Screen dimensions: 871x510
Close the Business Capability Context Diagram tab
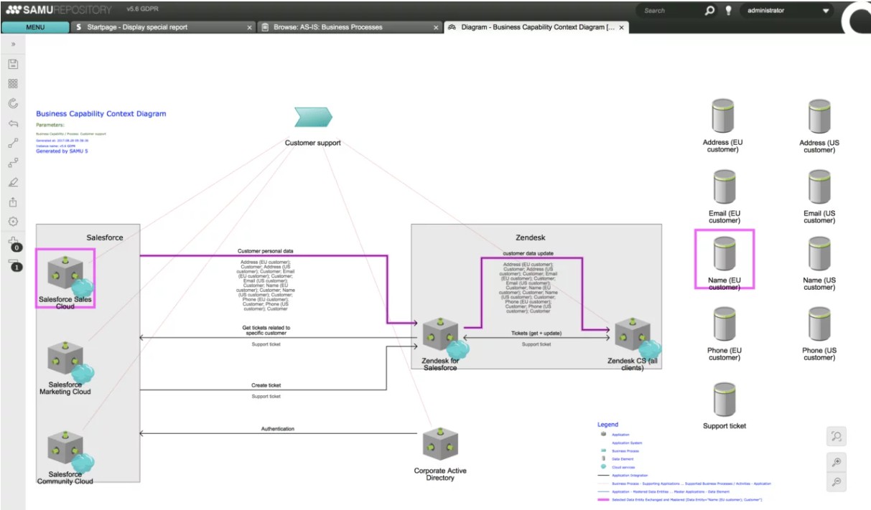(x=622, y=27)
